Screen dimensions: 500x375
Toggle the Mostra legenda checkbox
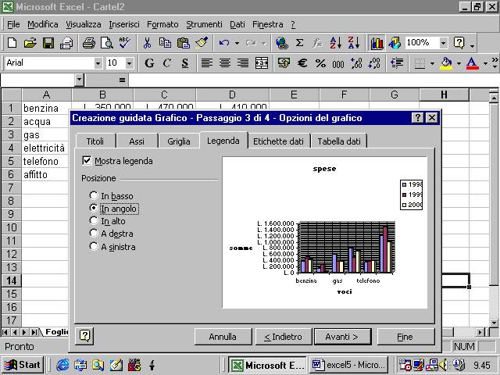click(87, 160)
